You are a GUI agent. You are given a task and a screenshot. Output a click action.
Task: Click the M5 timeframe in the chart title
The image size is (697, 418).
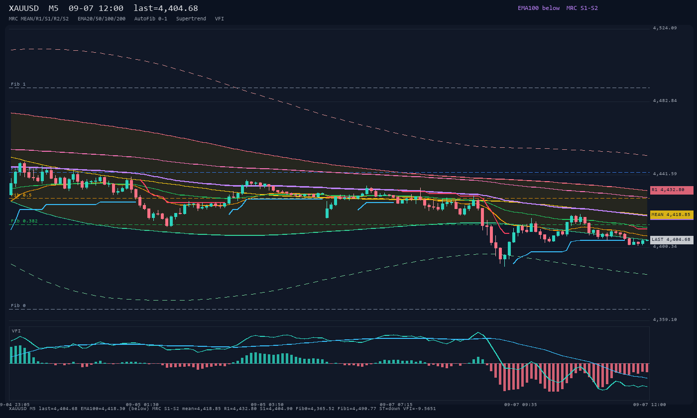tap(53, 8)
